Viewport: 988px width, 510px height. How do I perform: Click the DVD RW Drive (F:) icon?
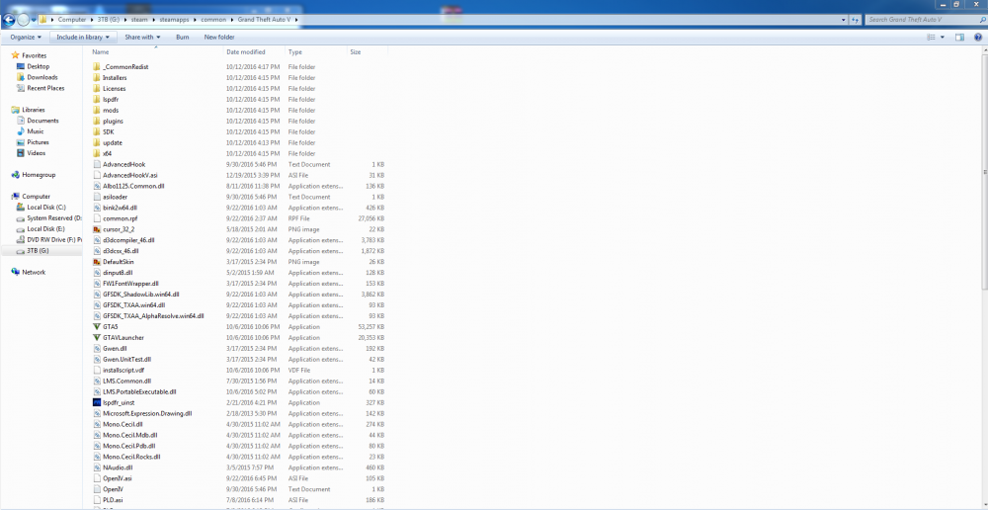pyautogui.click(x=21, y=239)
